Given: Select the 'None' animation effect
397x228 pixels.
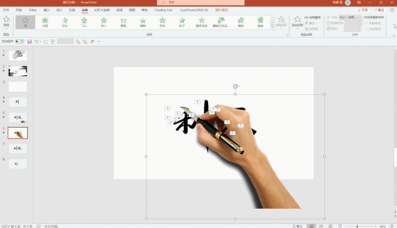Looking at the screenshot, I should 25,22.
